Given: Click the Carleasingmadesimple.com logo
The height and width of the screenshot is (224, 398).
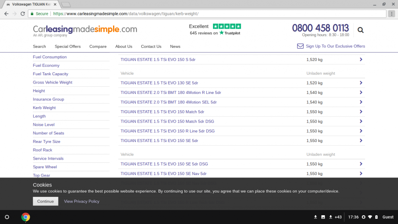Looking at the screenshot, I should pos(85,31).
